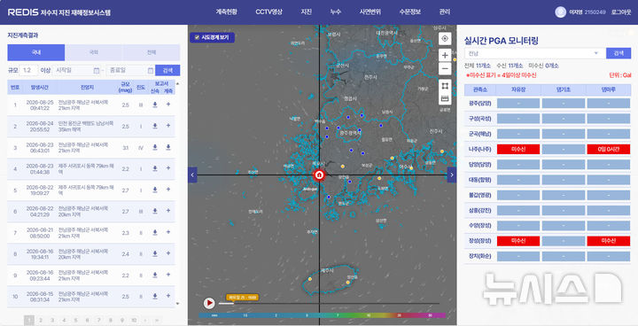Click the user avatar icon
Image resolution: width=638 pixels, height=326 pixels.
point(560,12)
